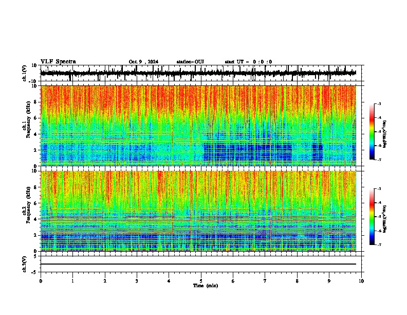Click the time axis tick label "5"
Image resolution: width=407 pixels, height=315 pixels.
coord(201,281)
